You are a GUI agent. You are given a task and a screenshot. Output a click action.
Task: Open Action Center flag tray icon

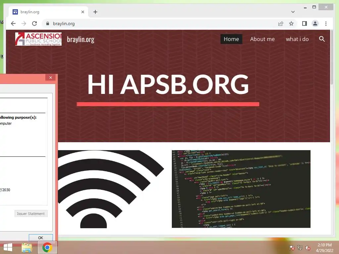[292, 248]
